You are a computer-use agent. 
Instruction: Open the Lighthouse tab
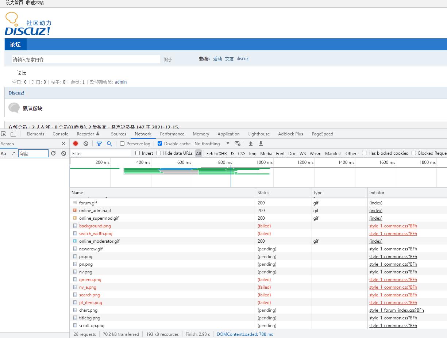(259, 134)
